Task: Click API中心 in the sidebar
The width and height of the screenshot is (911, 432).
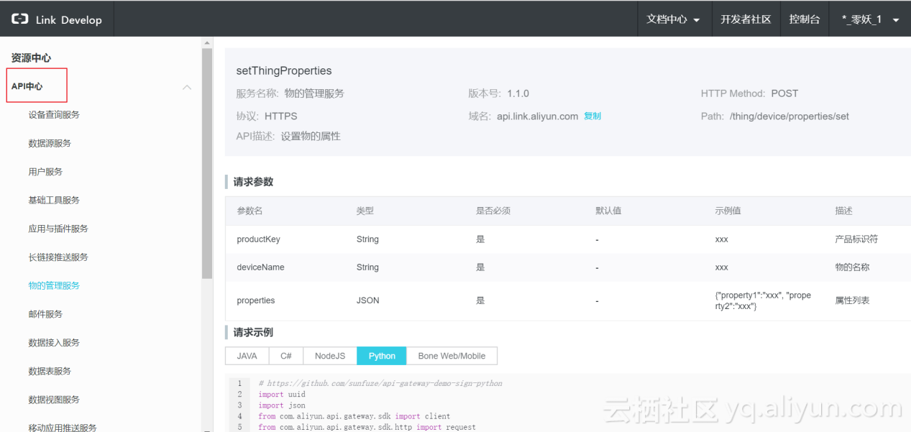Action: [27, 86]
